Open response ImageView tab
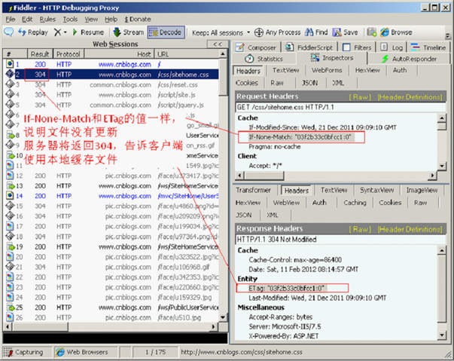 [422, 190]
